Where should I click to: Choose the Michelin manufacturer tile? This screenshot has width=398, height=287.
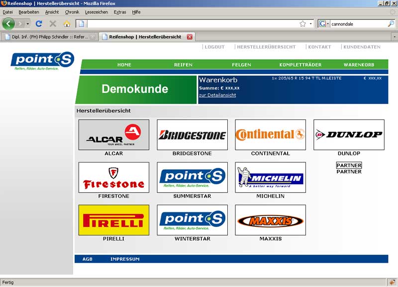[x=270, y=177]
